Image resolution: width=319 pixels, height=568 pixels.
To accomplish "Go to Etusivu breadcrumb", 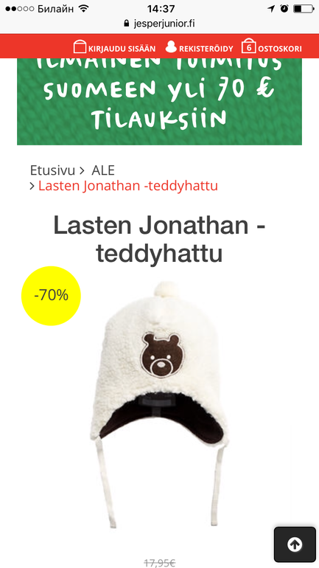I will [x=52, y=170].
